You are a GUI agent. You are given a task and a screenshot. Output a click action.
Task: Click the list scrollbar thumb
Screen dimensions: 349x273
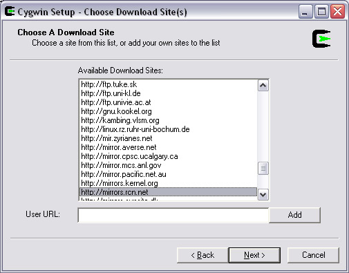(x=263, y=169)
